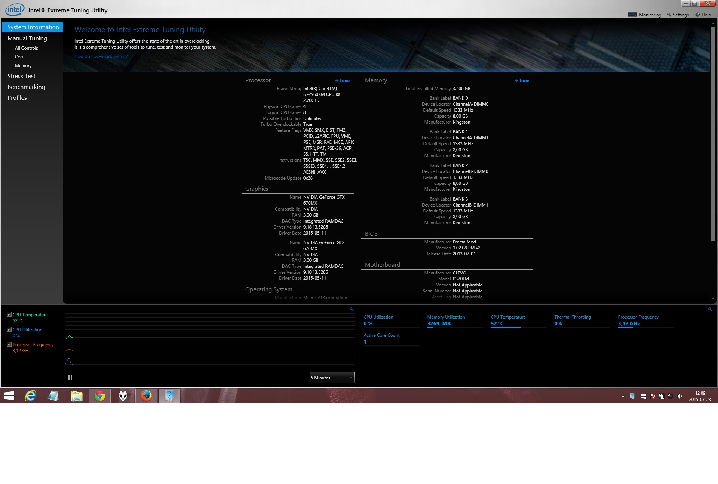
Task: Click Settings label in top bar
Action: [681, 15]
